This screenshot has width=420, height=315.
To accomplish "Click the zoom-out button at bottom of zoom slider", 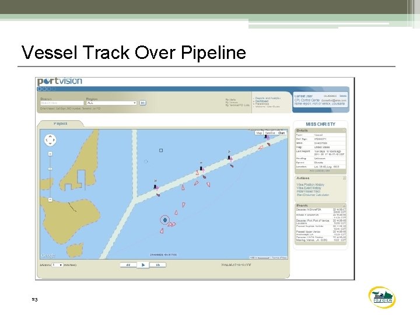I will [x=50, y=199].
